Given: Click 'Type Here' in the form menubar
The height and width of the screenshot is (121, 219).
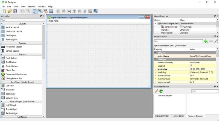Looking at the screenshot, I should coord(53,21).
